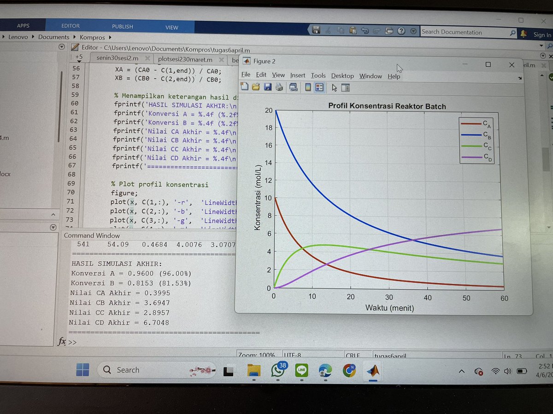The image size is (553, 414).
Task: Click the paste clipboard icon in quick access toolbar
Action: (353, 31)
